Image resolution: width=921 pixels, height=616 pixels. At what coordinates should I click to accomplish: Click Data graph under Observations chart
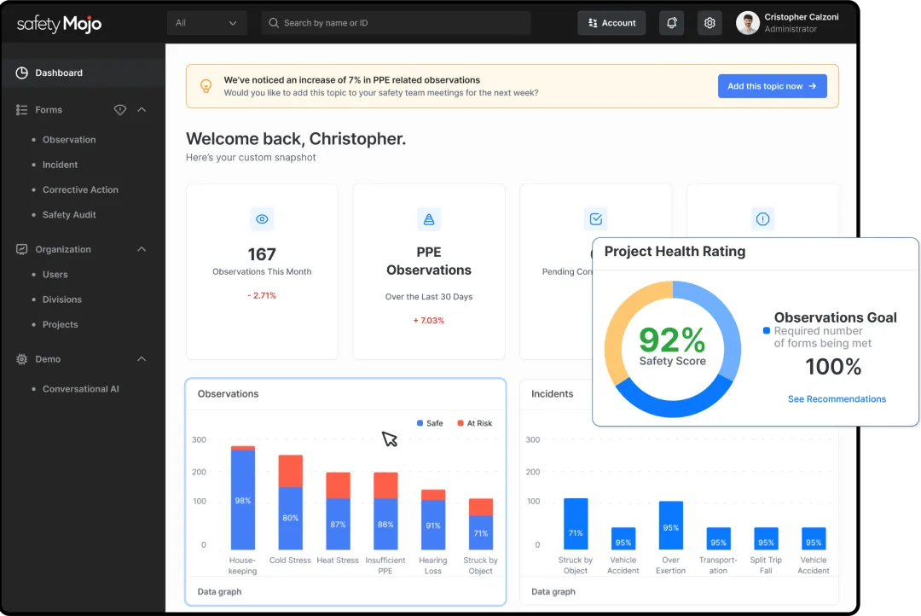click(x=220, y=592)
